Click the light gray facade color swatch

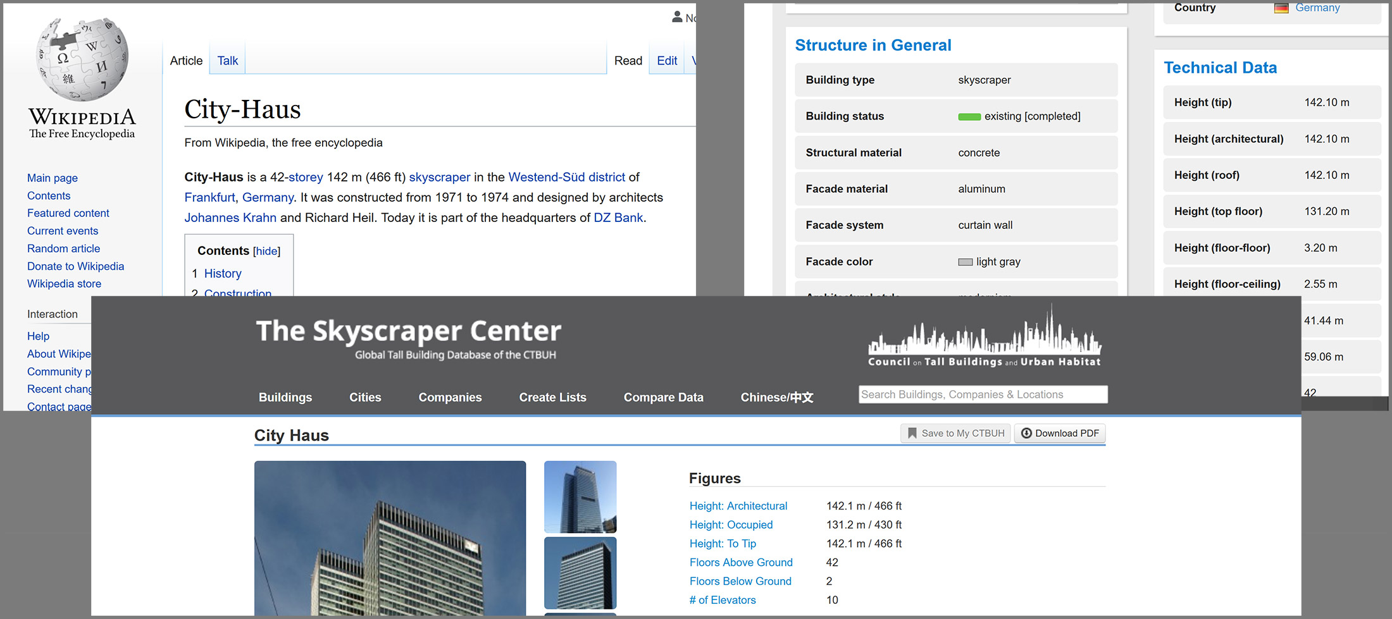(x=965, y=261)
